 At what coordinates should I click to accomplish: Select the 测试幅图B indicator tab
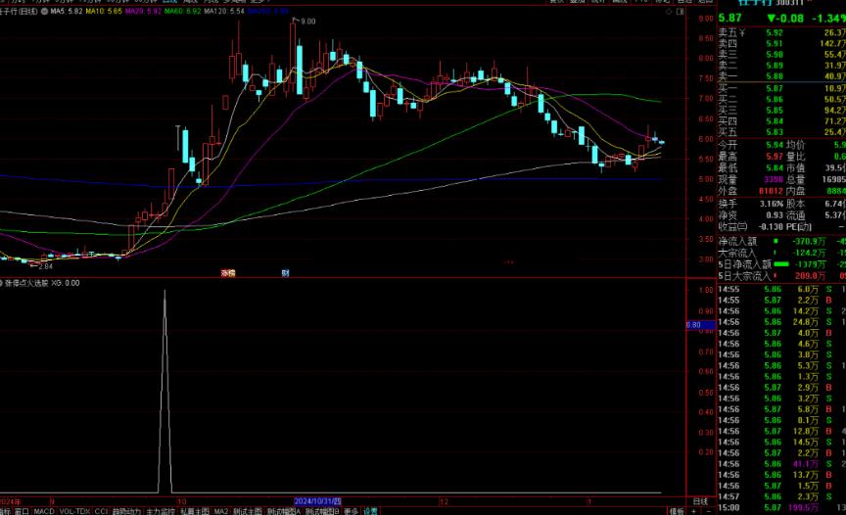322,511
